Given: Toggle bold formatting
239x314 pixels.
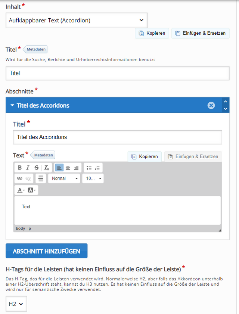Looking at the screenshot, I should (20, 168).
